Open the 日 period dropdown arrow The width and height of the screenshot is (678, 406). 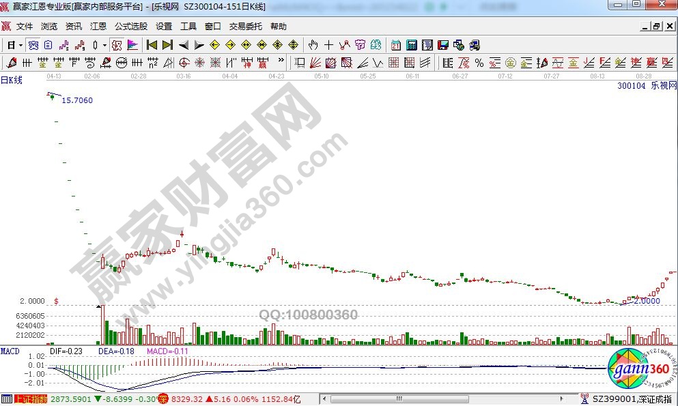tap(20, 45)
